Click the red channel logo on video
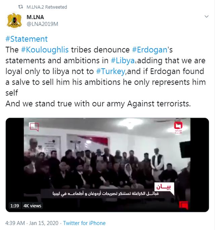The width and height of the screenshot is (215, 230). coord(178,127)
